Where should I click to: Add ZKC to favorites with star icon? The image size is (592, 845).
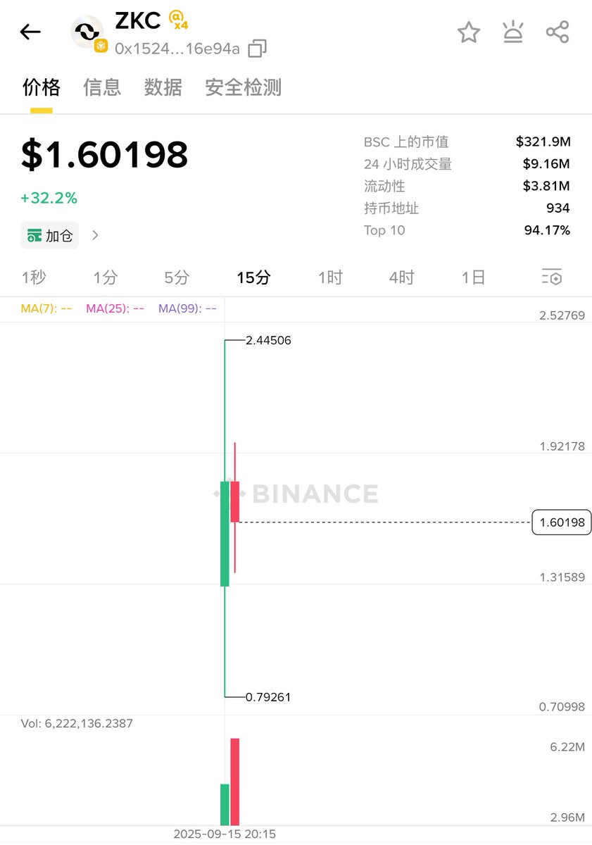click(x=469, y=32)
